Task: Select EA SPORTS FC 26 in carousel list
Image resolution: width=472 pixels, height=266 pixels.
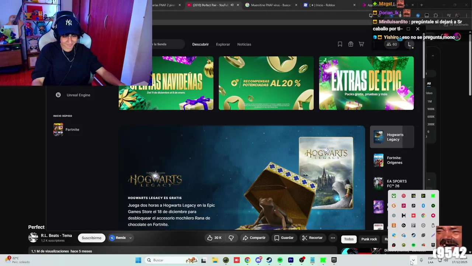Action: [x=392, y=183]
